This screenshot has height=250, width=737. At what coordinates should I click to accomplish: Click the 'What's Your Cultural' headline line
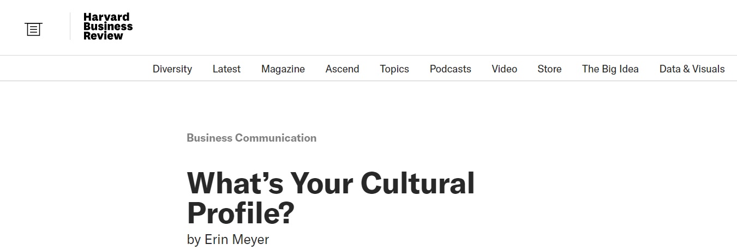pyautogui.click(x=331, y=184)
